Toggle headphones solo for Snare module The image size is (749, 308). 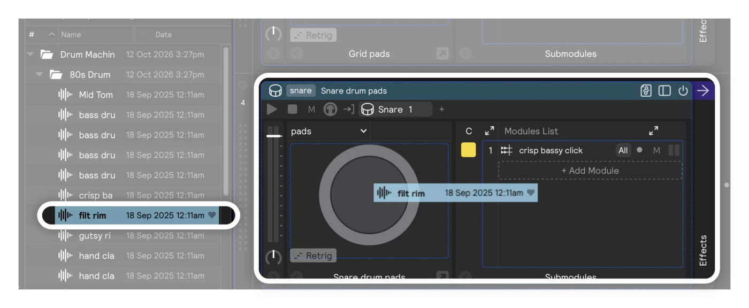330,109
